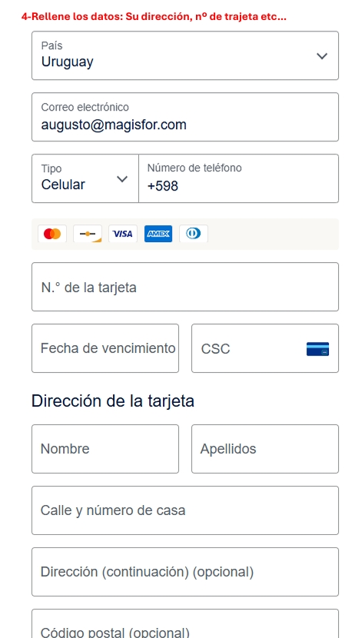Click the blue CSC card icon
Image resolution: width=355 pixels, height=638 pixels.
click(x=317, y=349)
